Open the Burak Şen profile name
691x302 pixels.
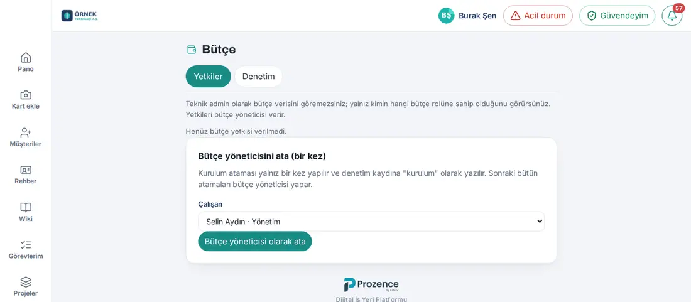477,16
